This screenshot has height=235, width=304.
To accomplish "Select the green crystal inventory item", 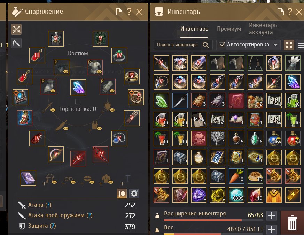I will [161, 101].
